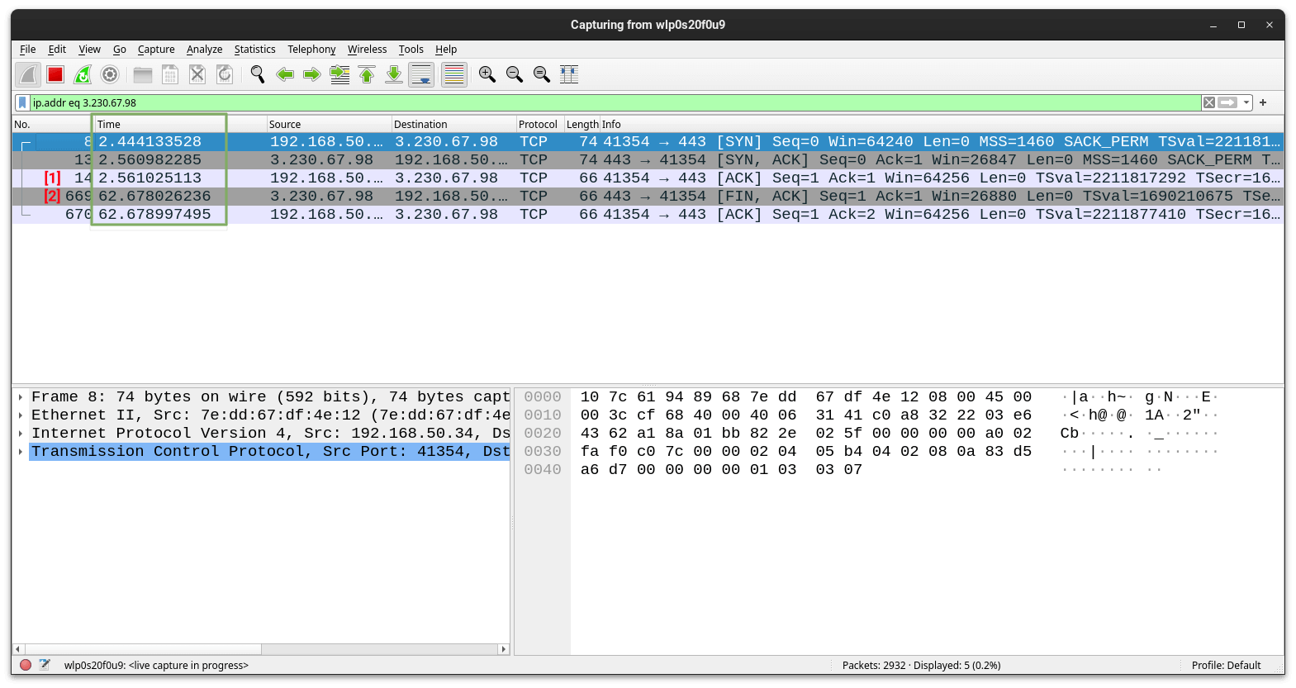Sort by the Time column
The width and height of the screenshot is (1296, 688).
pos(180,124)
